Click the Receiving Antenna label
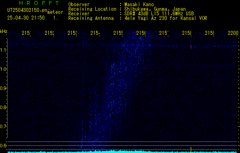The height and width of the screenshot is (153, 240). (91, 18)
